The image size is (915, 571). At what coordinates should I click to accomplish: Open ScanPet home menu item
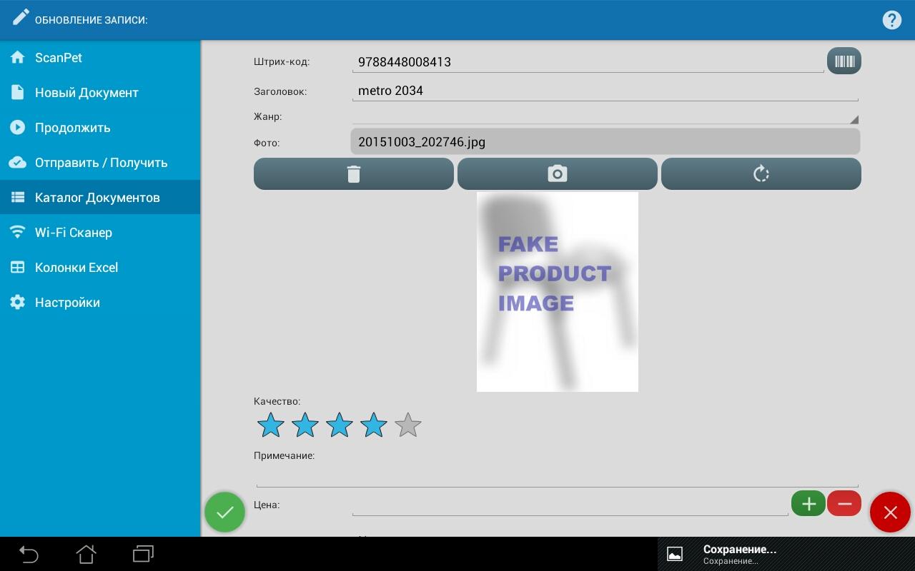pyautogui.click(x=100, y=58)
